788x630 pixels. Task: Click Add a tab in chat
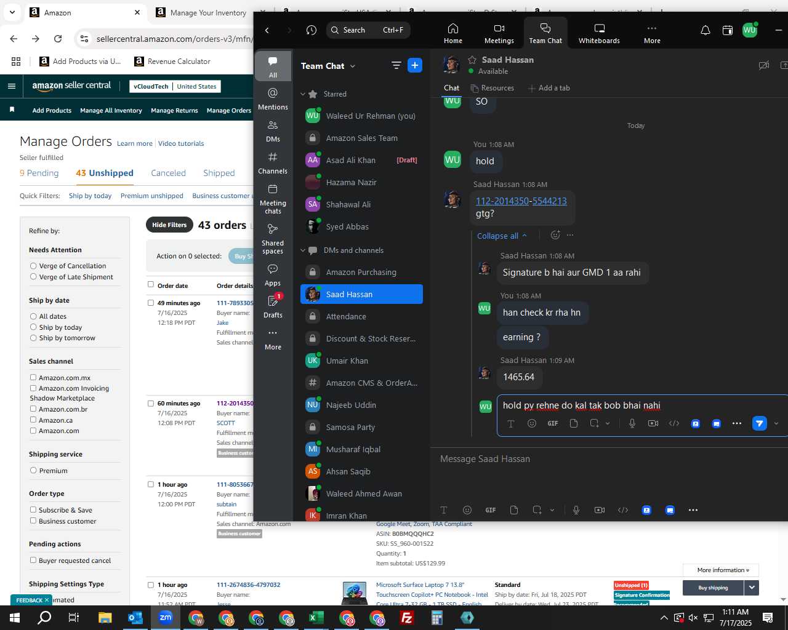click(x=549, y=88)
